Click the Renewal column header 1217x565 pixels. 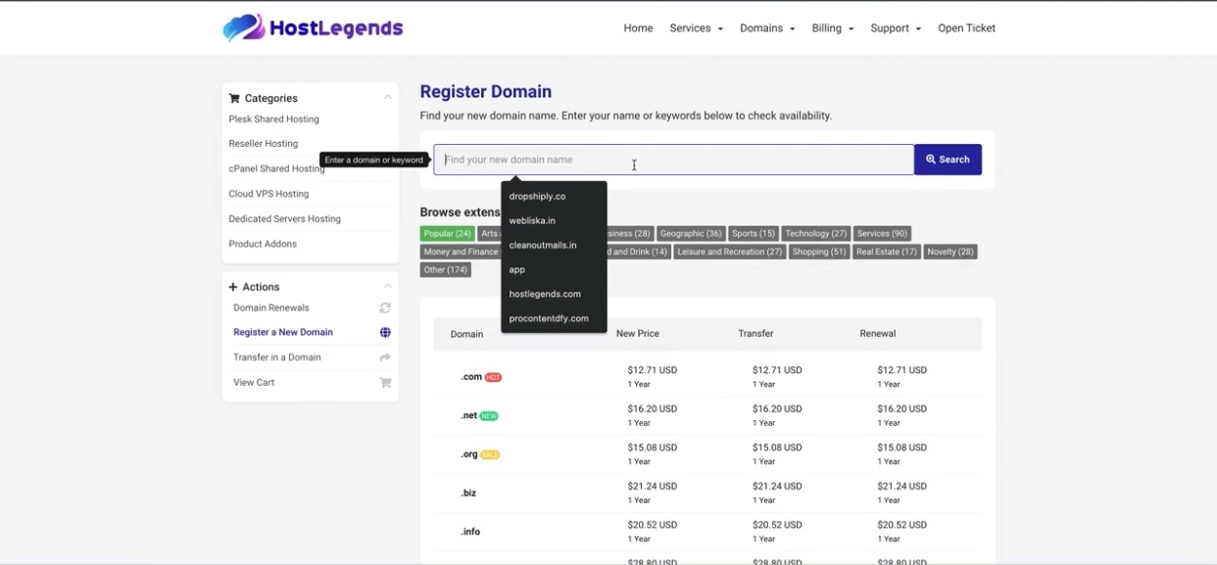point(878,334)
